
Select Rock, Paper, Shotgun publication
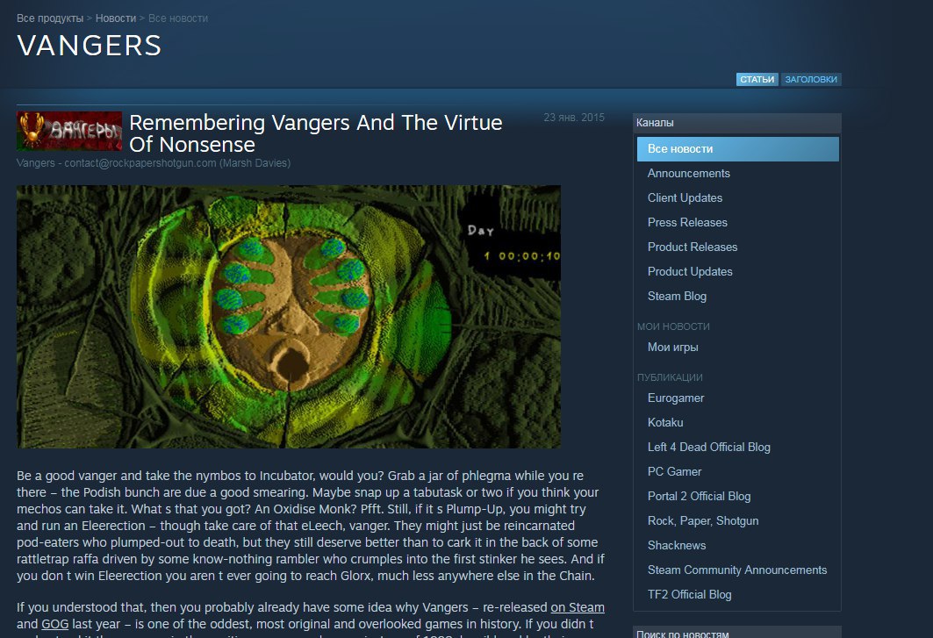point(703,520)
